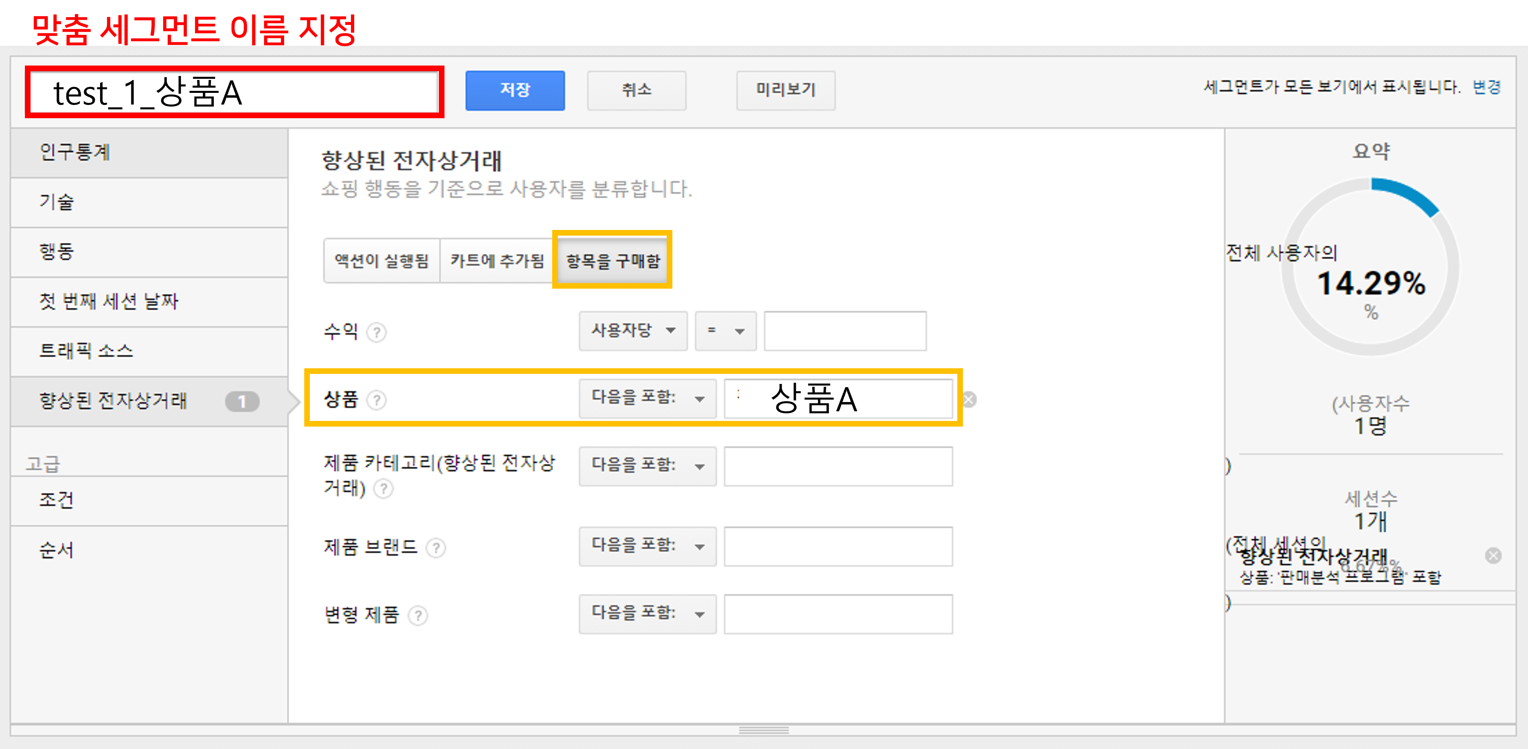The width and height of the screenshot is (1528, 749).
Task: Select the 카트에 추가됨 toggle option
Action: tap(497, 261)
